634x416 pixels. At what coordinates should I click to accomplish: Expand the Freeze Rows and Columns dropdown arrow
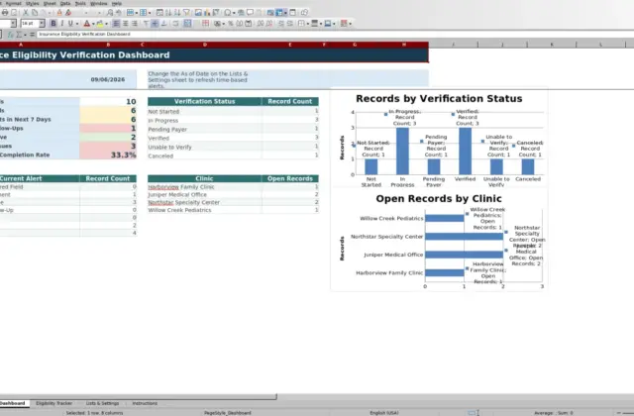[x=285, y=13]
